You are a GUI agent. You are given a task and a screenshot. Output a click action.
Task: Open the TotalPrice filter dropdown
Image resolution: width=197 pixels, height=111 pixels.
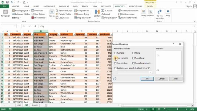click(111, 34)
